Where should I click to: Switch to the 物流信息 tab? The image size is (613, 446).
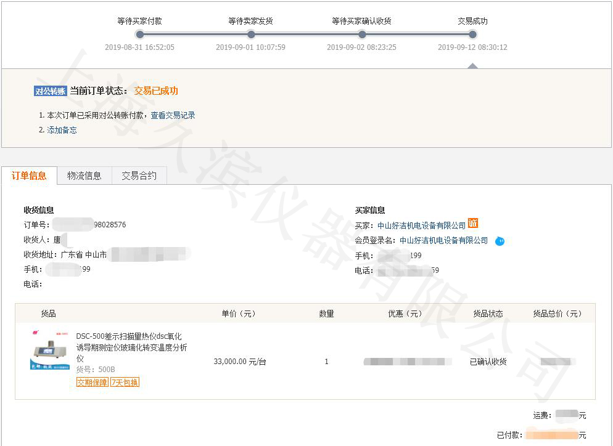(84, 176)
